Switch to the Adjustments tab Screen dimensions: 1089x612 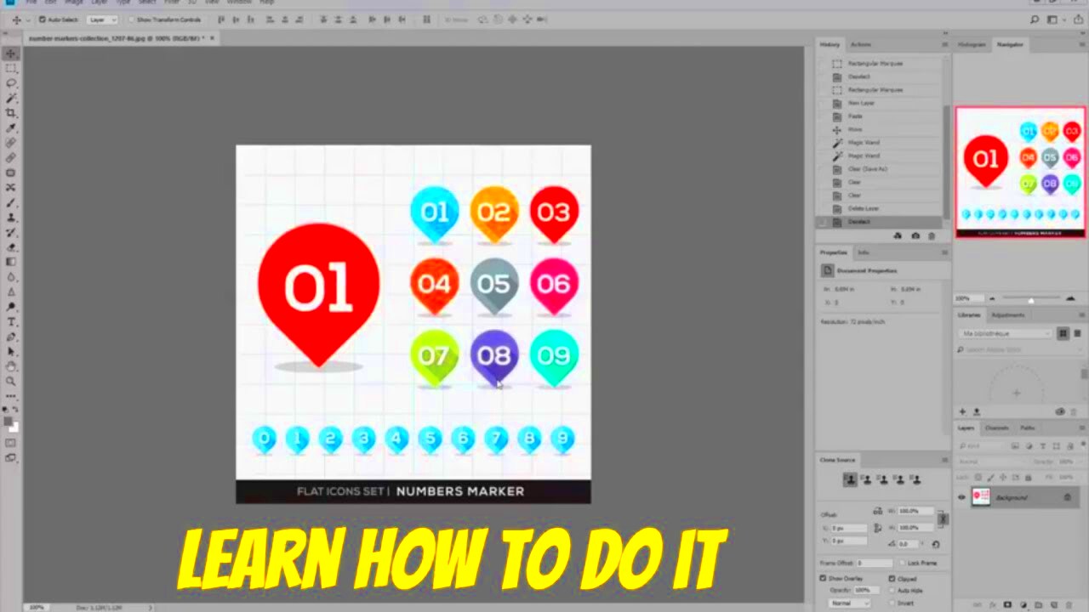1008,315
